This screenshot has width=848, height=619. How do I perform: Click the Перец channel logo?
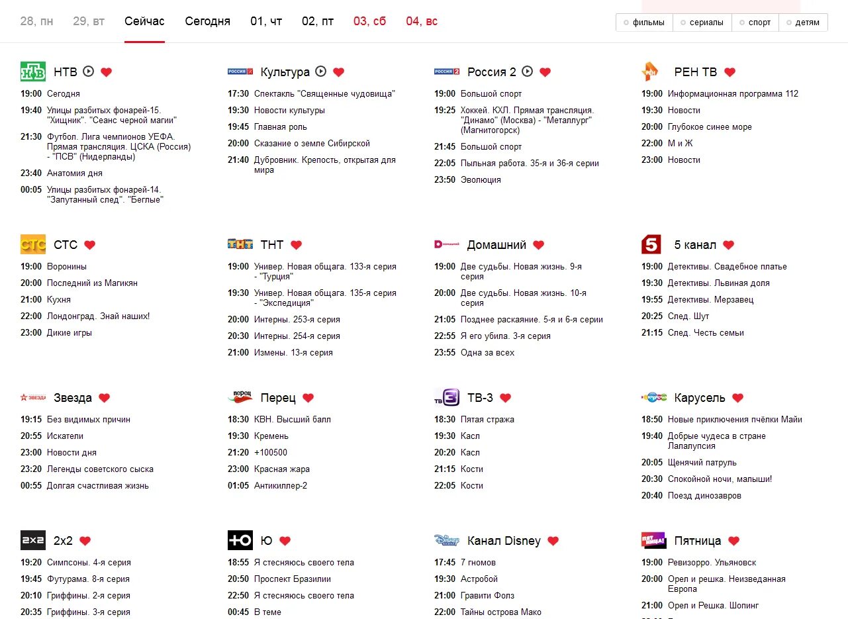[x=240, y=397]
